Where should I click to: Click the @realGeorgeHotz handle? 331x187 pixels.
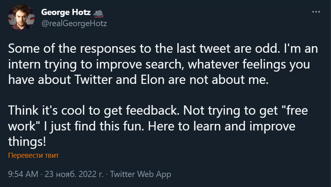tap(74, 23)
